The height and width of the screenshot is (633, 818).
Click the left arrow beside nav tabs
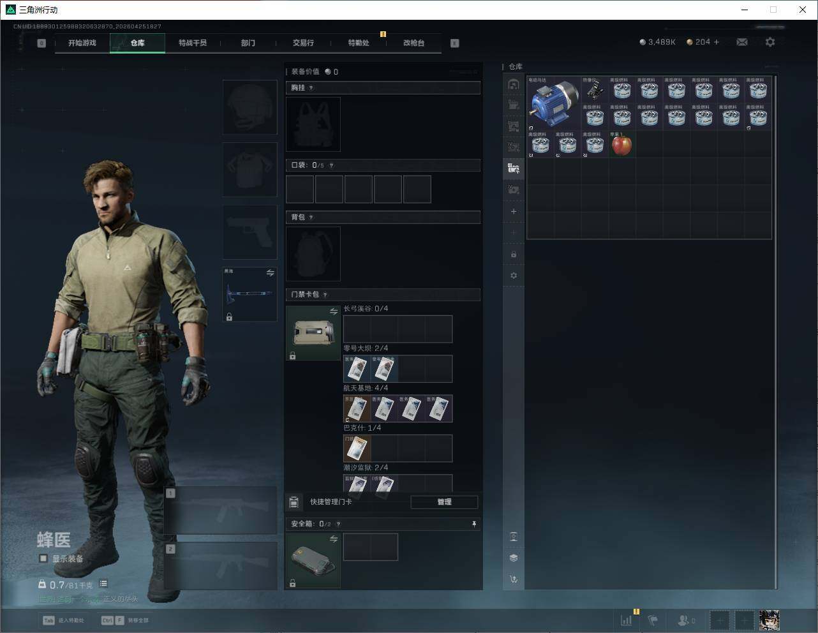coord(41,43)
